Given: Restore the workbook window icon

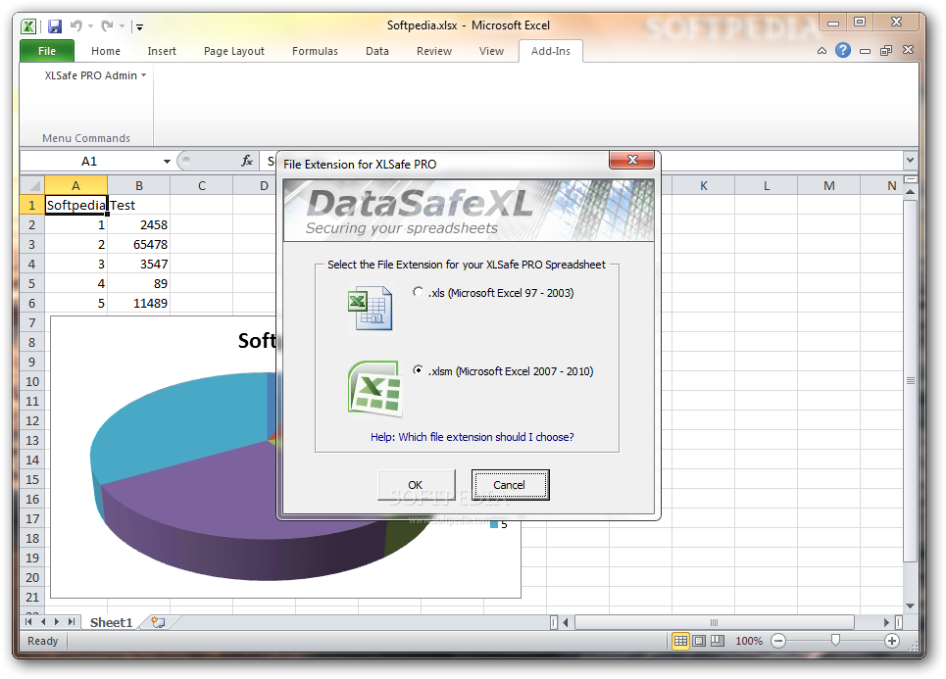Looking at the screenshot, I should coord(885,51).
